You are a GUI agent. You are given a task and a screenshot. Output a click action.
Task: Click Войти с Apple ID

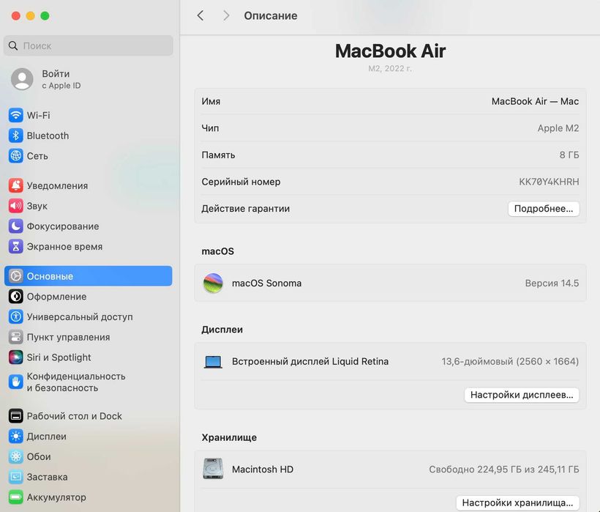tap(61, 79)
